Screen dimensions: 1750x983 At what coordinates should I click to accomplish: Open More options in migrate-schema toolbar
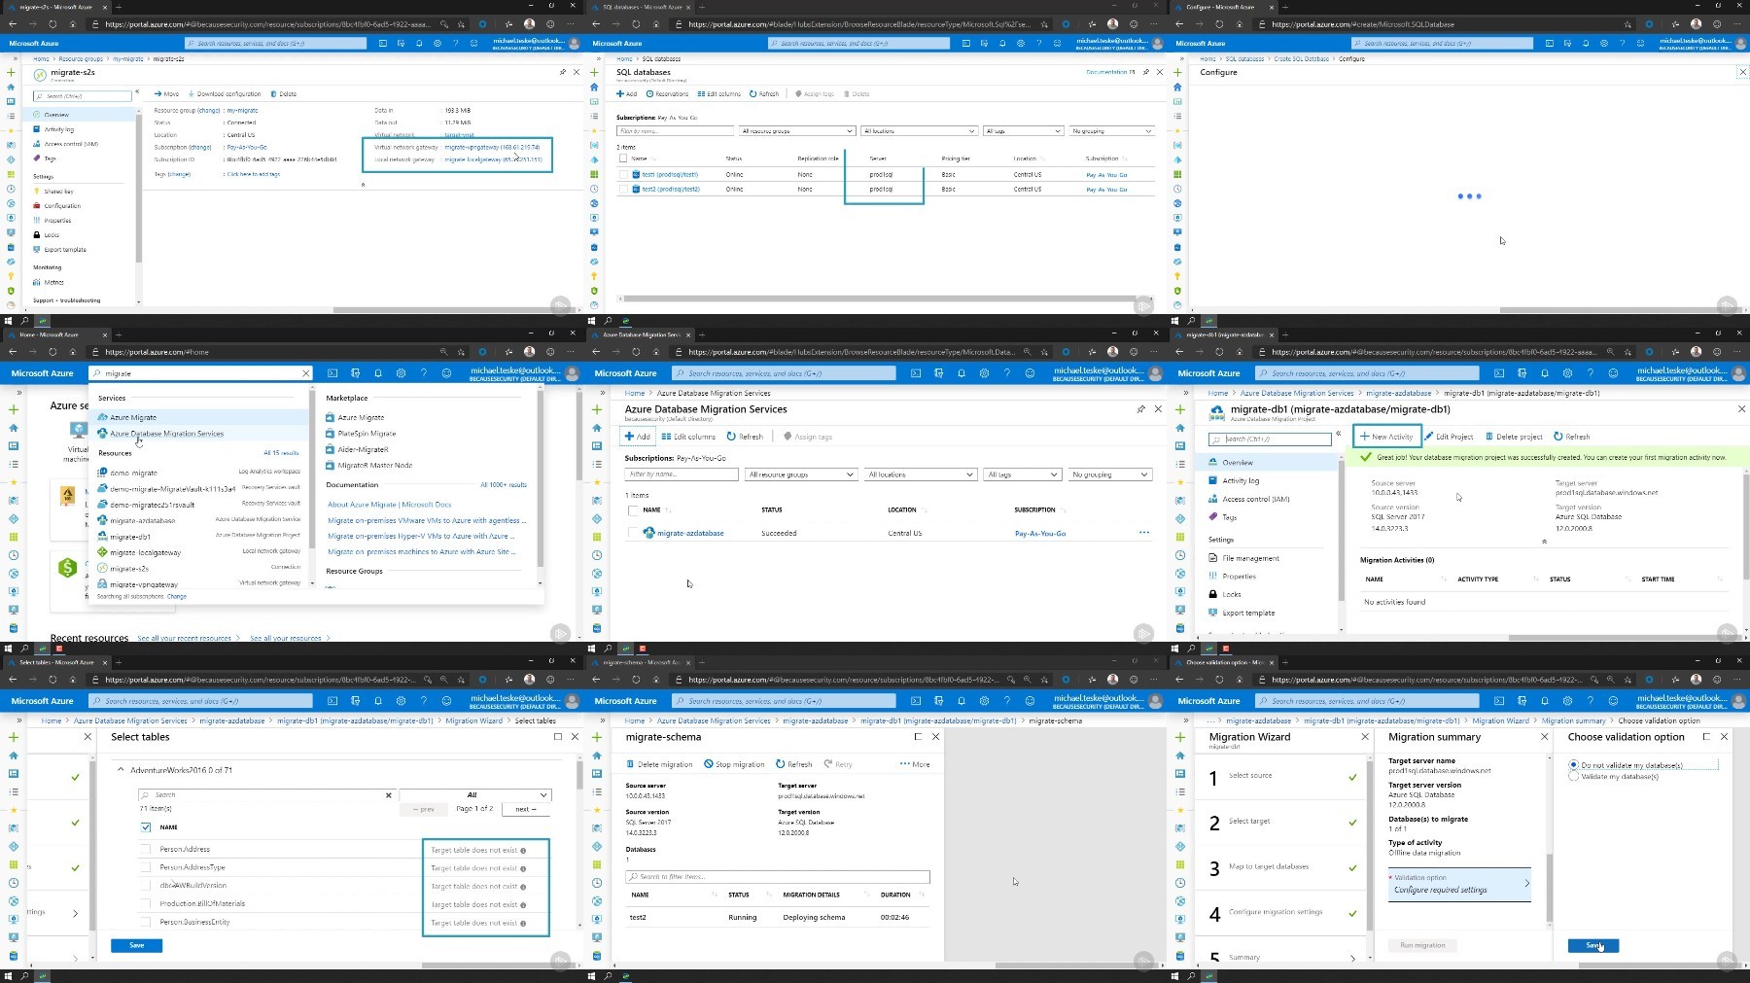(x=915, y=764)
